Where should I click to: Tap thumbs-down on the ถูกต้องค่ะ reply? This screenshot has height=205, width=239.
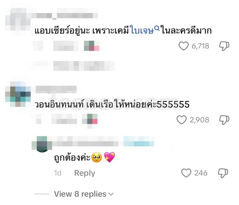click(x=223, y=173)
